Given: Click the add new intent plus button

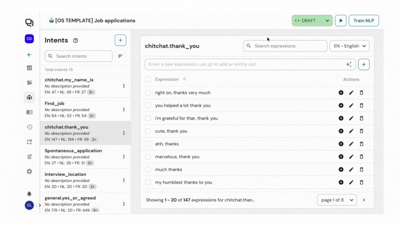Looking at the screenshot, I should tap(120, 40).
